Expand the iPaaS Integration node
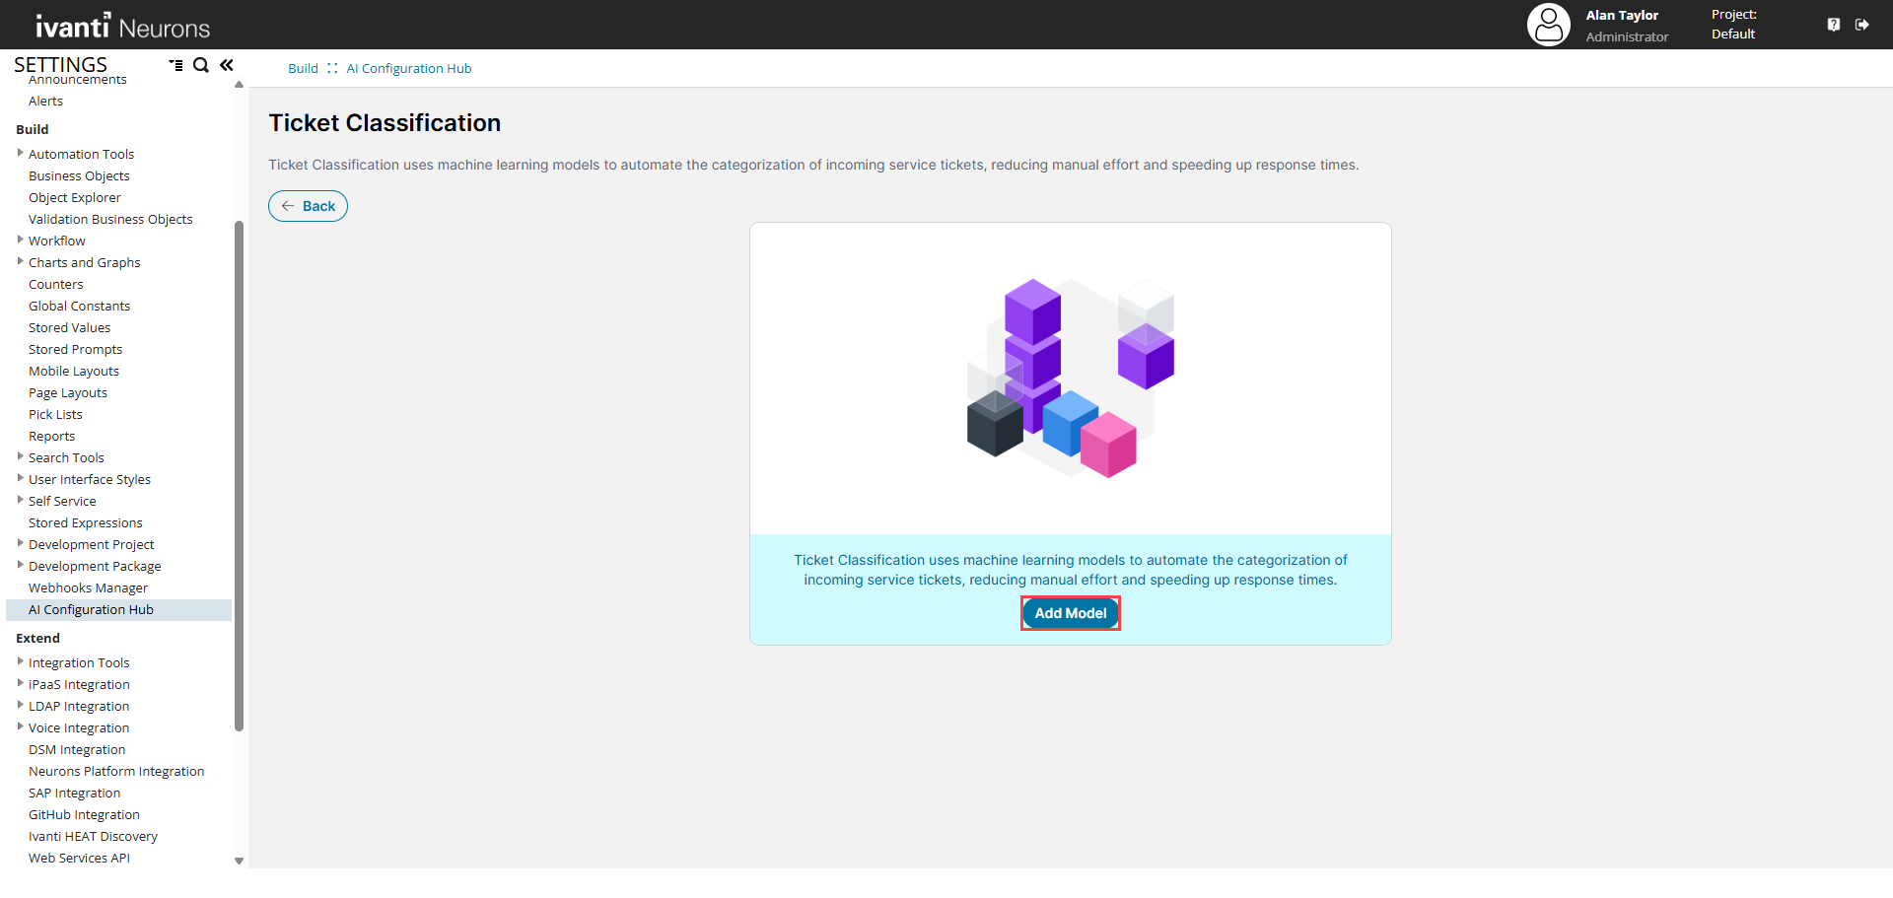 20,683
